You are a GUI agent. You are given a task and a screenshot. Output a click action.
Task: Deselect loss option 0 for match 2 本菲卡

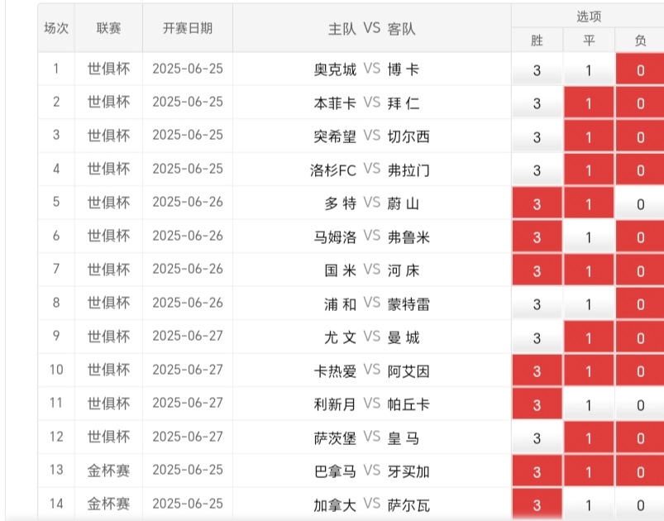640,103
